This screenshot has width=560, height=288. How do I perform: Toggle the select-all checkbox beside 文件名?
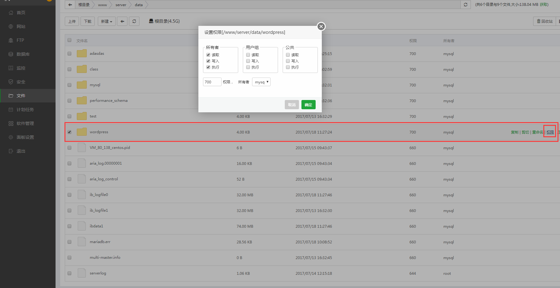[x=69, y=40]
